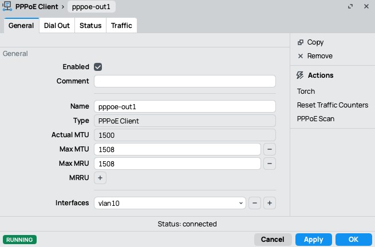Open the Status tab
The height and width of the screenshot is (247, 375).
point(90,26)
